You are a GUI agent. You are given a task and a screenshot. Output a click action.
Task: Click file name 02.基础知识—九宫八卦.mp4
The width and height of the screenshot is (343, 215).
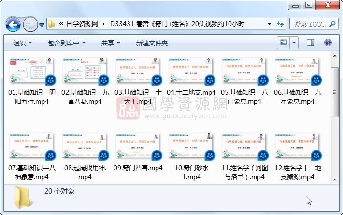[85, 97]
